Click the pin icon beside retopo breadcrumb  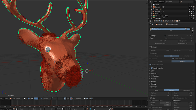(x=150, y=24)
